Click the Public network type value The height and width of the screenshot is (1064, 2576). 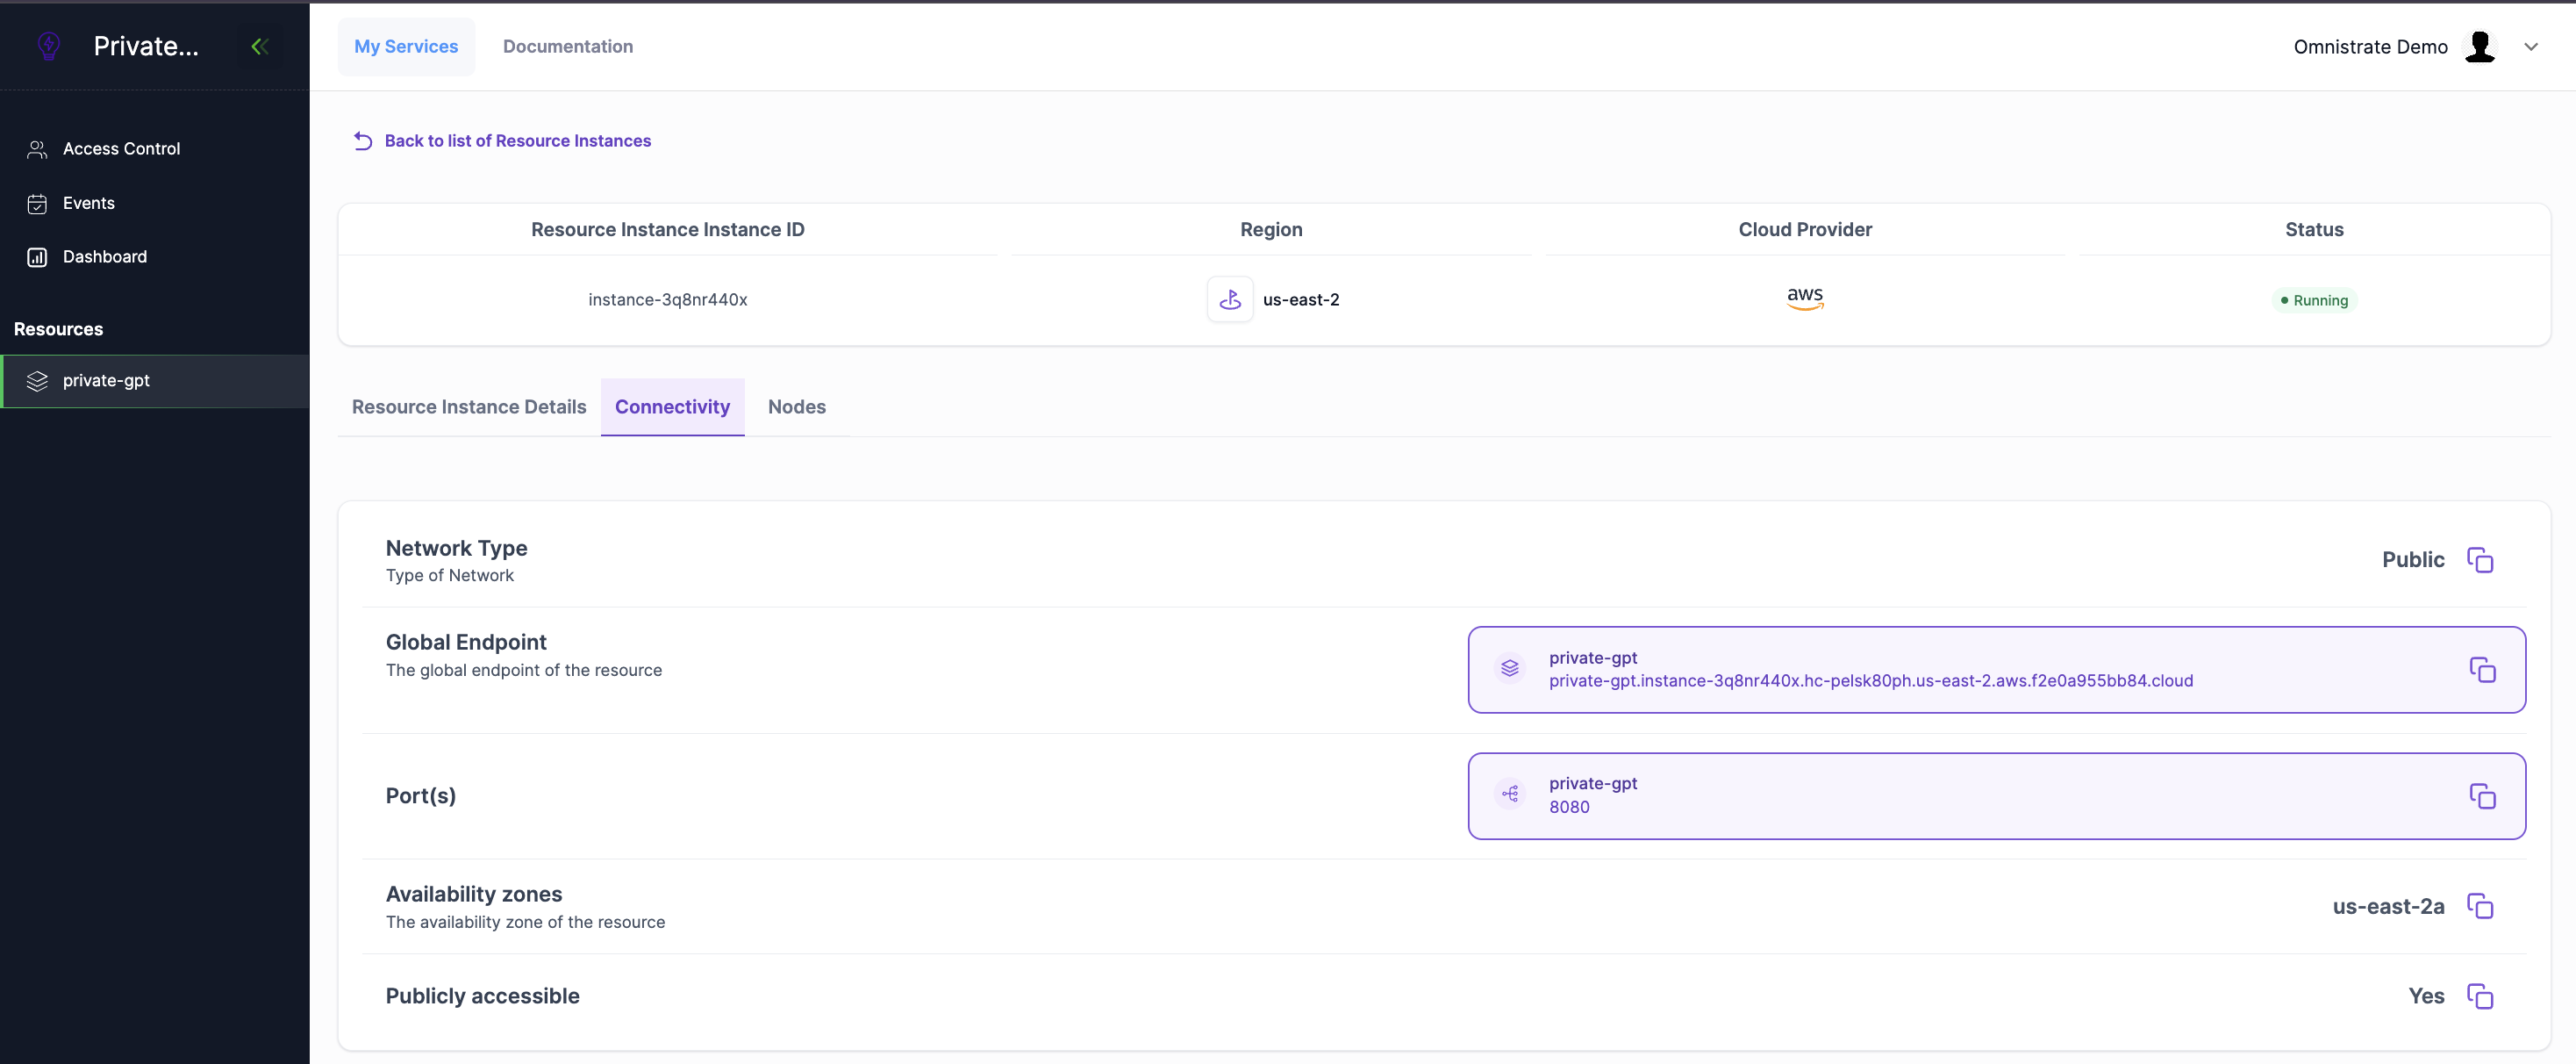pos(2413,559)
